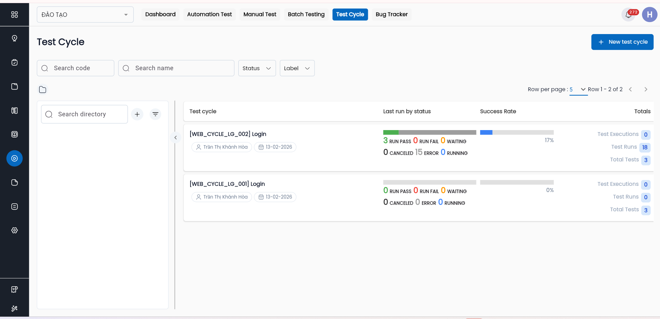660x319 pixels.
Task: Switch to the Bug Tracker tab
Action: click(391, 14)
